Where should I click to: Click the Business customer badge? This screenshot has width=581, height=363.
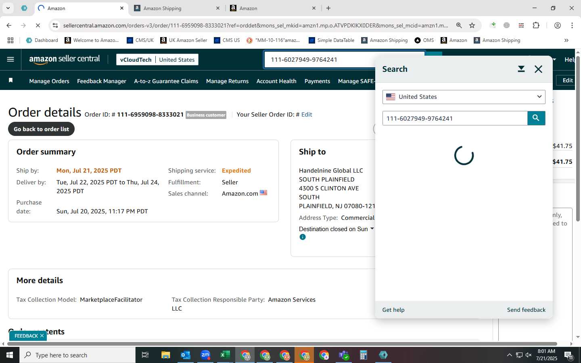[206, 115]
